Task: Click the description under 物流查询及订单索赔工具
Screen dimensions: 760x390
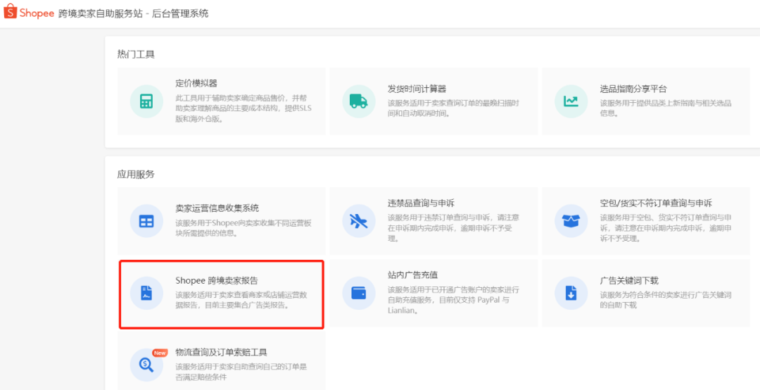Action: [x=241, y=372]
